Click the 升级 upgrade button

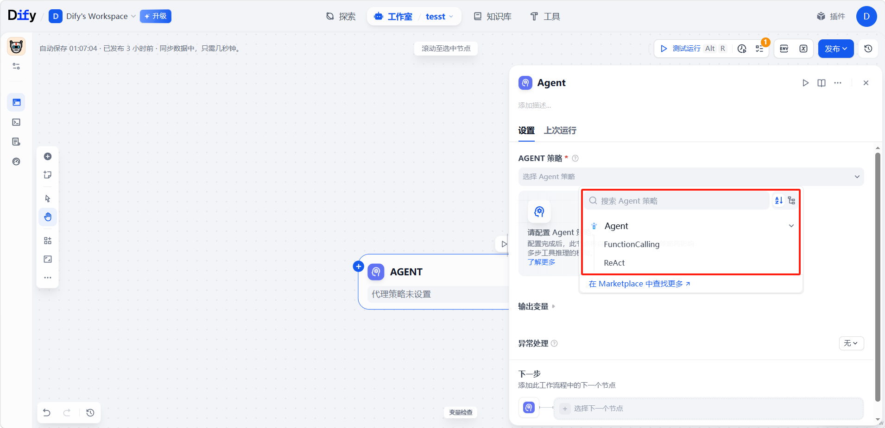click(x=156, y=16)
